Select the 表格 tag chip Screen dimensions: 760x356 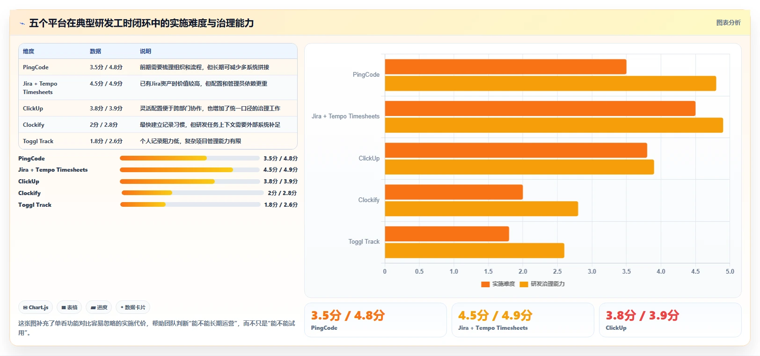click(69, 307)
